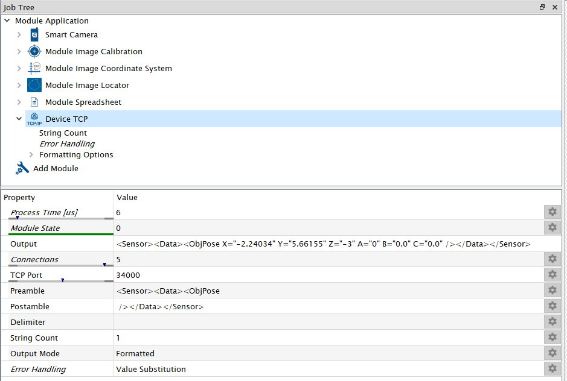Screen dimensions: 567x381
Task: Click the Output XML string value
Action: tap(323, 244)
